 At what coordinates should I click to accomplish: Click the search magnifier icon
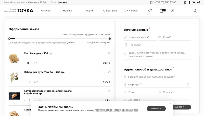(x=195, y=11)
